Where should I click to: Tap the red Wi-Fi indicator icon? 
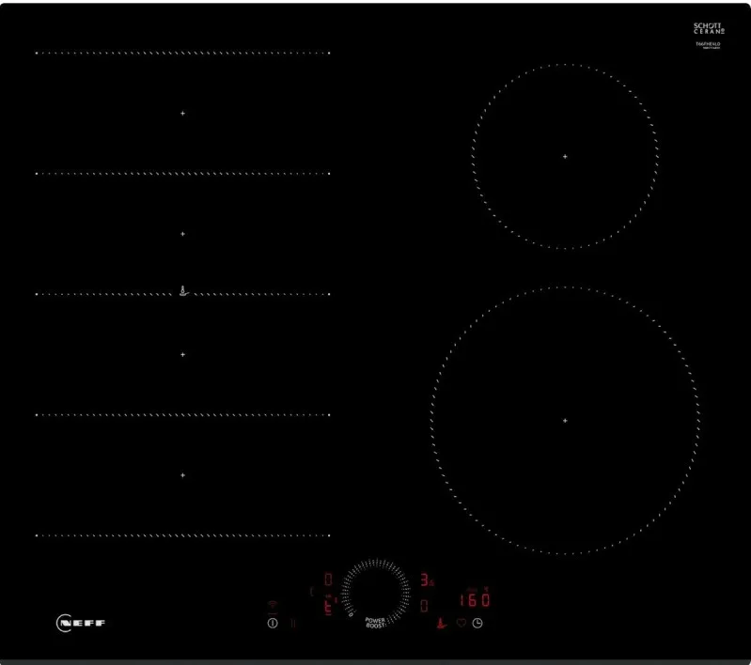click(273, 606)
